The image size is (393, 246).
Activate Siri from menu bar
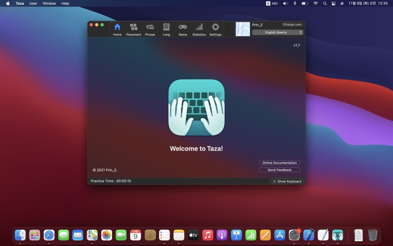pyautogui.click(x=342, y=3)
